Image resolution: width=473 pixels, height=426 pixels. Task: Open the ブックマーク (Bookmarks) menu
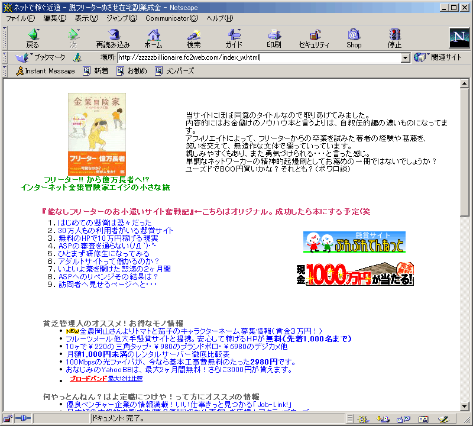pos(40,57)
